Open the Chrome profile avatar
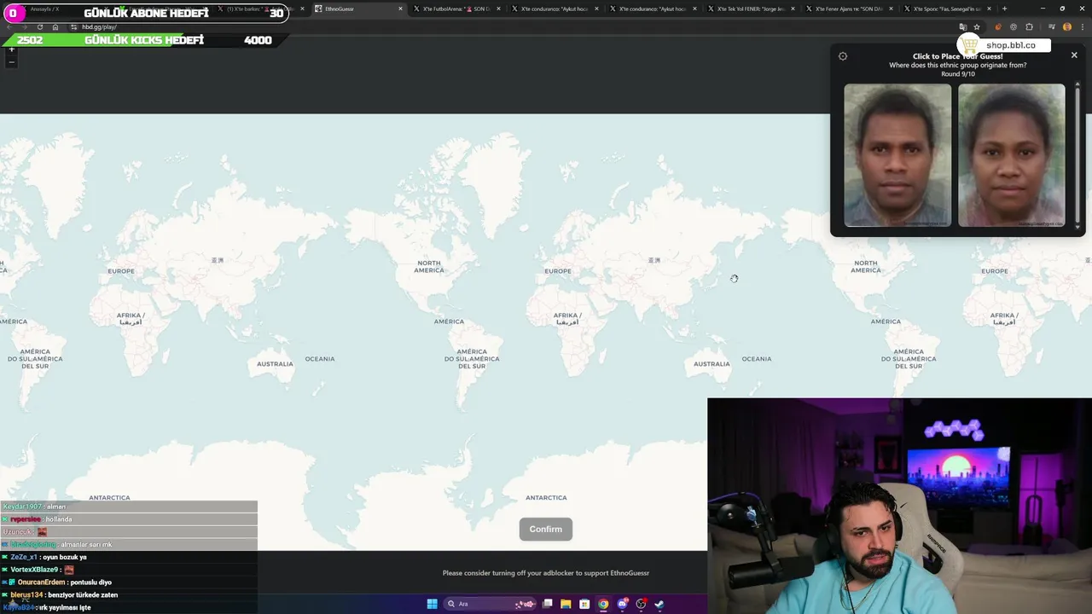The width and height of the screenshot is (1092, 614). [1066, 27]
